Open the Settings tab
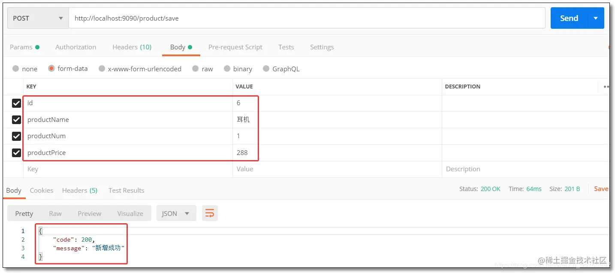615x273 pixels. pyautogui.click(x=322, y=47)
